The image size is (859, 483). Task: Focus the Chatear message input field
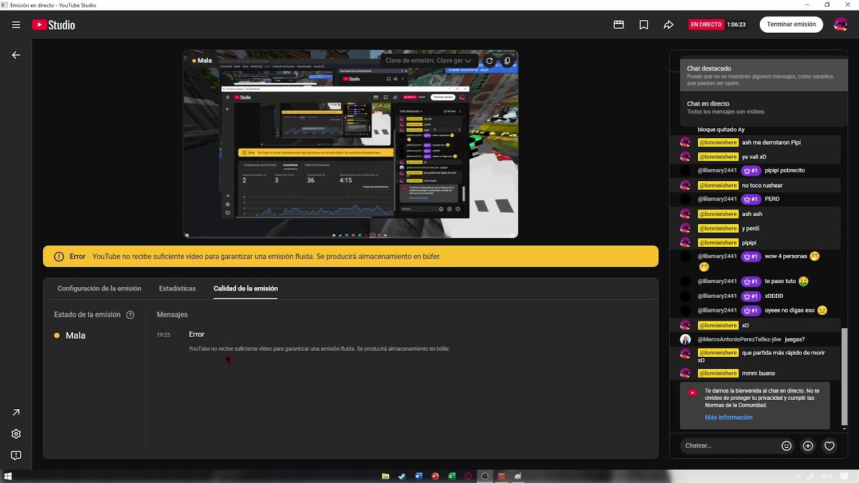728,445
